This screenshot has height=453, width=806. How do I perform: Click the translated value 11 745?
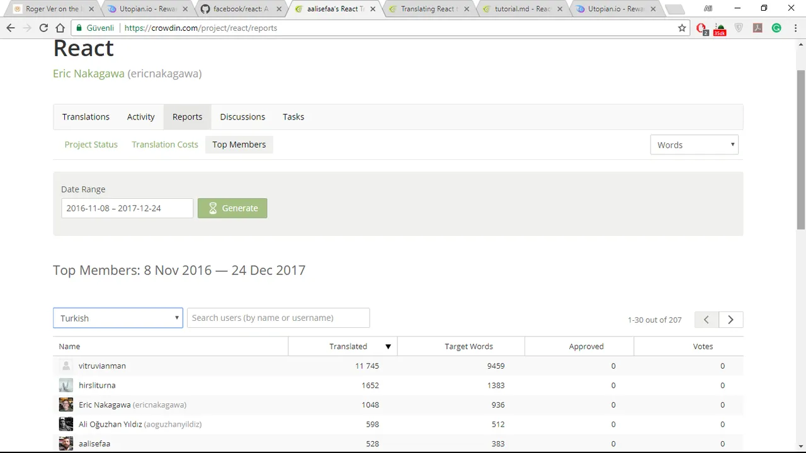click(367, 366)
